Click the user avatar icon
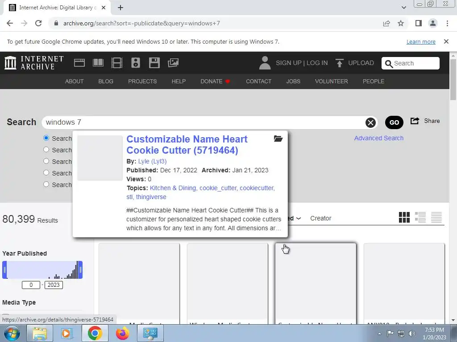The height and width of the screenshot is (342, 457). pyautogui.click(x=265, y=63)
